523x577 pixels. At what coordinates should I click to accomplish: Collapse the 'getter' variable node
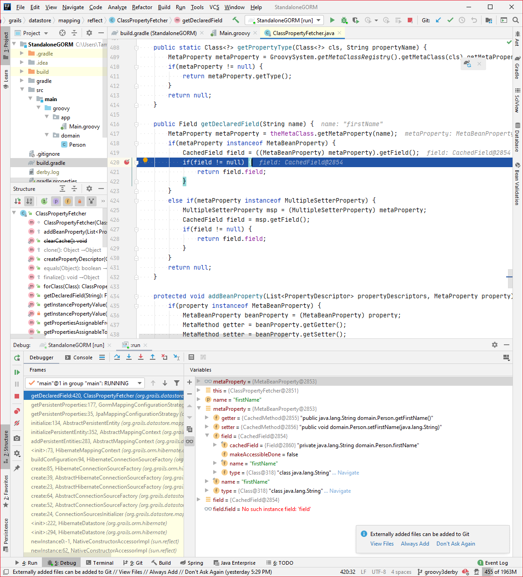click(x=207, y=418)
